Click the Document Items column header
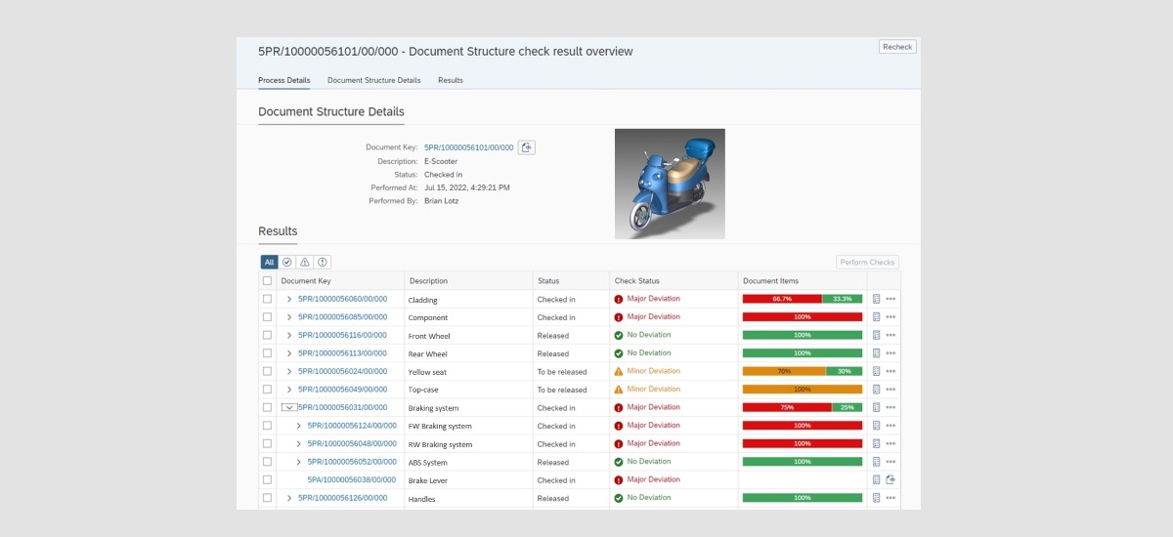Image resolution: width=1173 pixels, height=537 pixels. point(770,281)
